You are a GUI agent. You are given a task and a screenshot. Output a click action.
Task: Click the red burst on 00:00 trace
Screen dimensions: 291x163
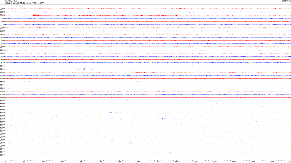pyautogui.click(x=180, y=9)
